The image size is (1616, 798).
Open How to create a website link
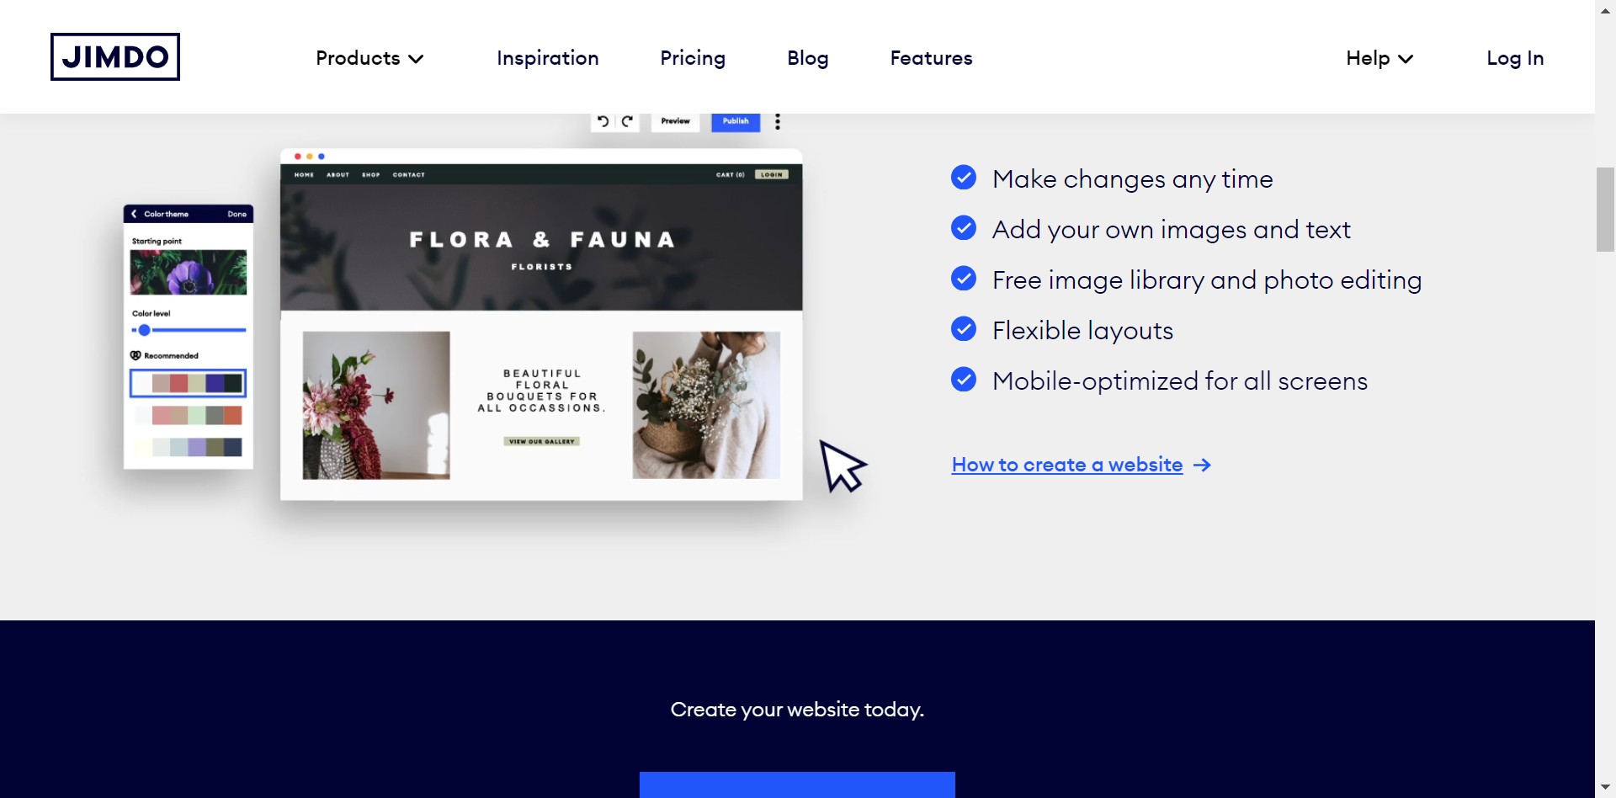coord(1066,465)
